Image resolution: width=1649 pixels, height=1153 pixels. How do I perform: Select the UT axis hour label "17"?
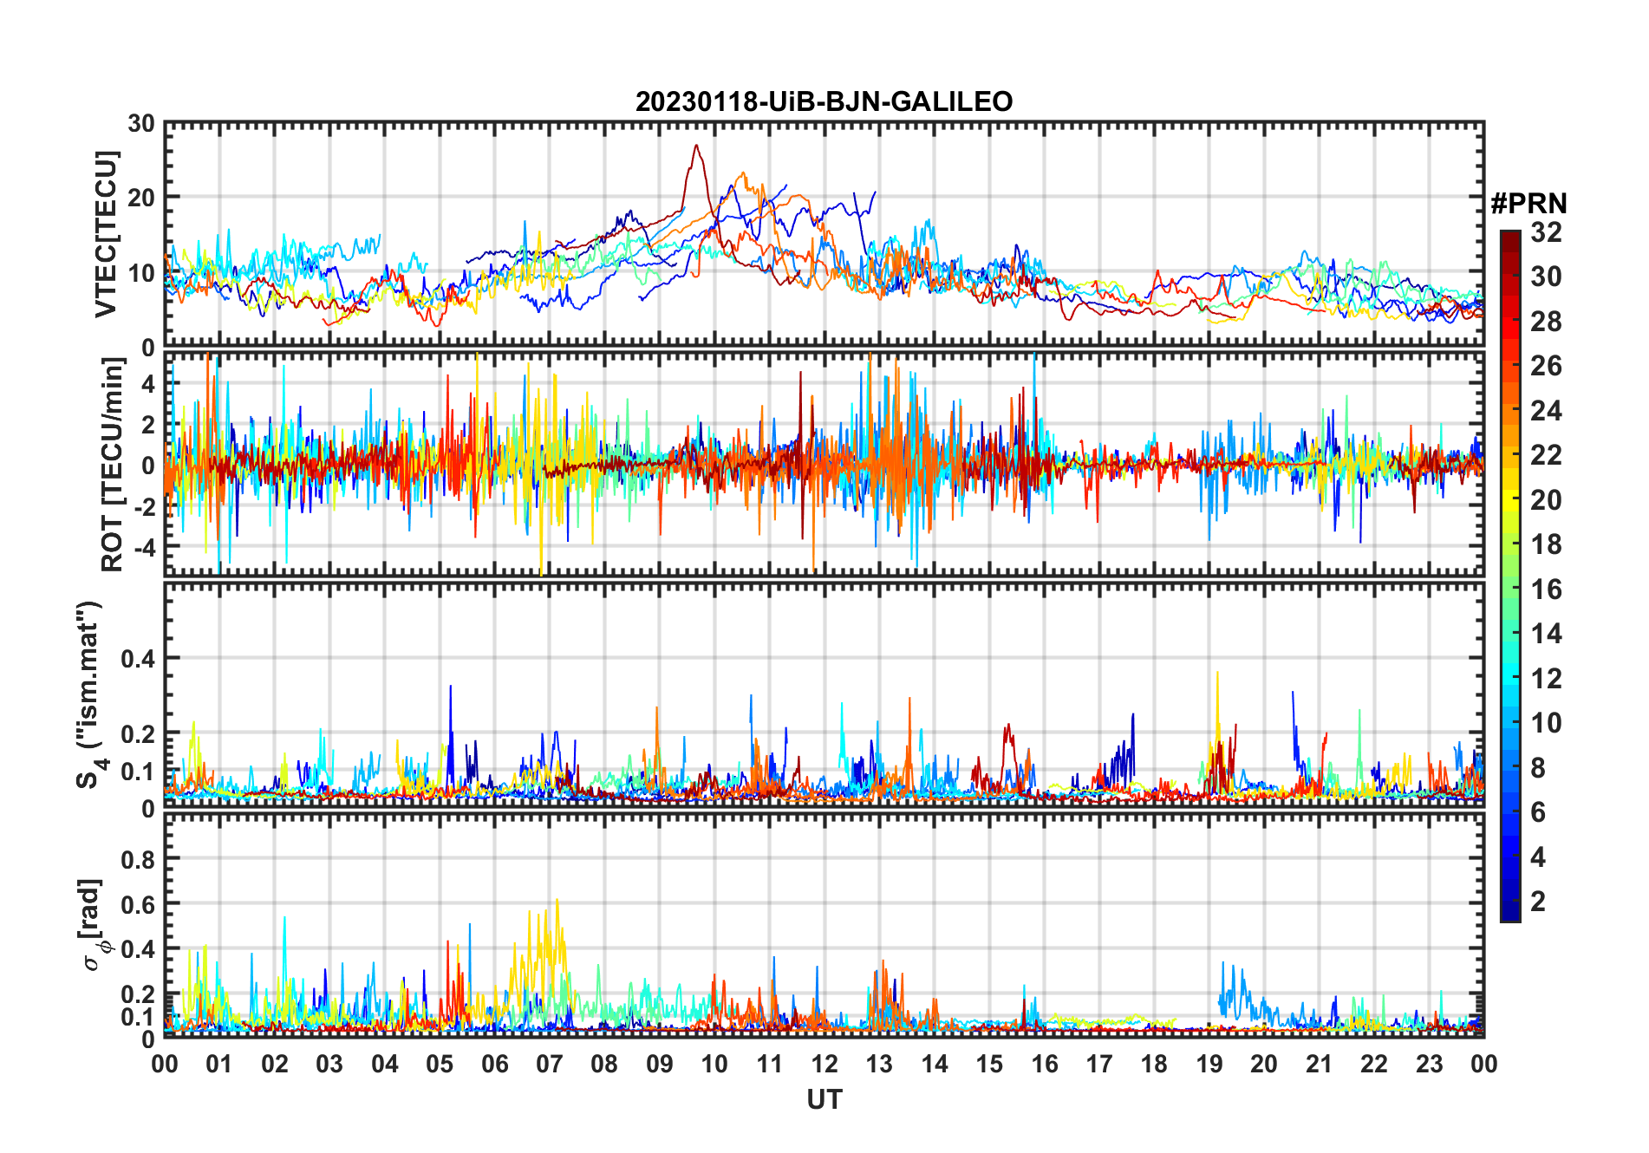pyautogui.click(x=1099, y=1064)
